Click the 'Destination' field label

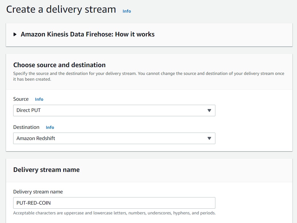[26, 127]
